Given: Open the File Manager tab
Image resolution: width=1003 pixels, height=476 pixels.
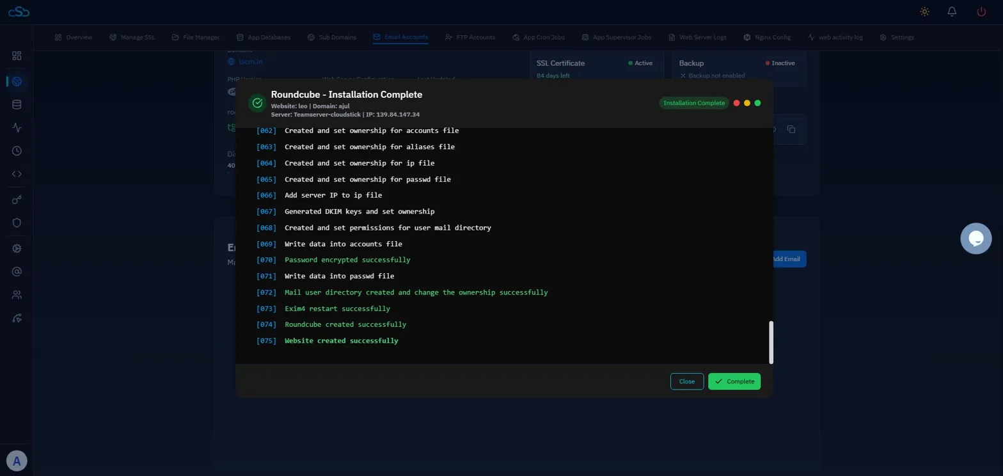Looking at the screenshot, I should (196, 37).
